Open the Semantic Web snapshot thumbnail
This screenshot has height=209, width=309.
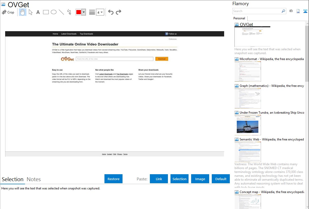tap(248, 152)
